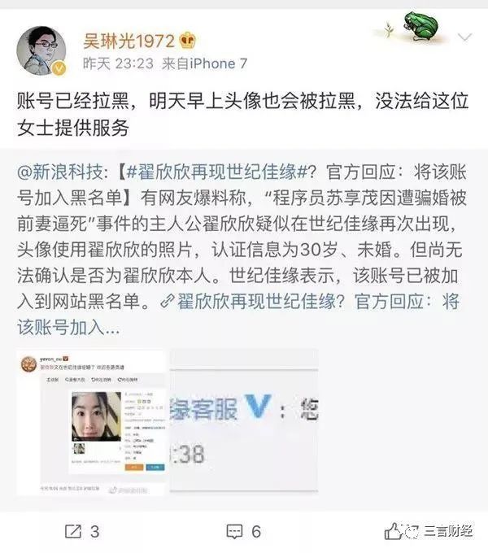Tap the comment count 6
Screen dimensions: 488x553
point(256,532)
